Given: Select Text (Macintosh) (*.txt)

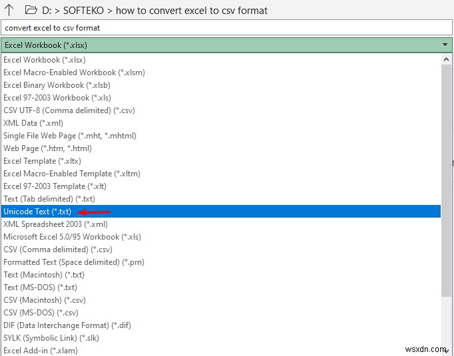Looking at the screenshot, I should pyautogui.click(x=220, y=275).
